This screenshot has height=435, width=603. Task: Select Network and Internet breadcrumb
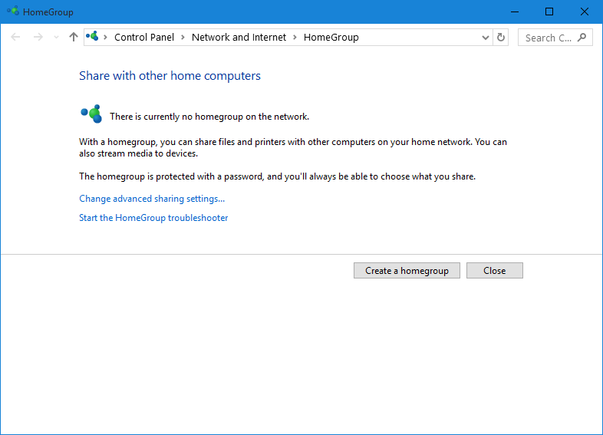click(x=239, y=38)
